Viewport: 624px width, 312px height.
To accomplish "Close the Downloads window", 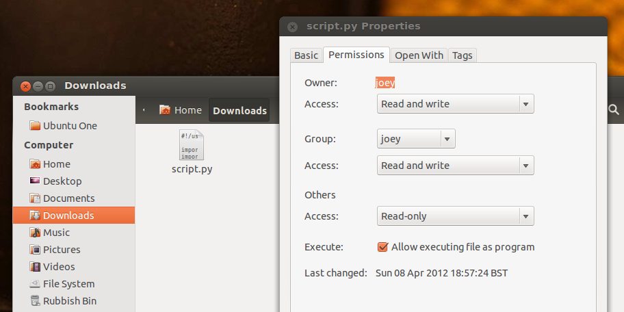I will pos(25,86).
